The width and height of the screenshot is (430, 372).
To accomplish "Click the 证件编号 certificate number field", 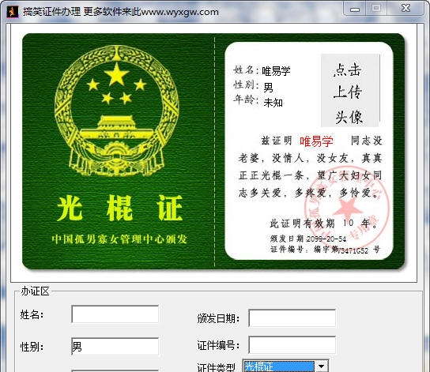I will (x=292, y=344).
